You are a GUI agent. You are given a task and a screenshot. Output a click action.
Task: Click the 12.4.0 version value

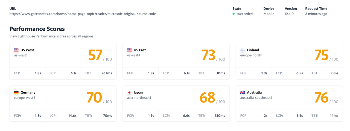(289, 14)
